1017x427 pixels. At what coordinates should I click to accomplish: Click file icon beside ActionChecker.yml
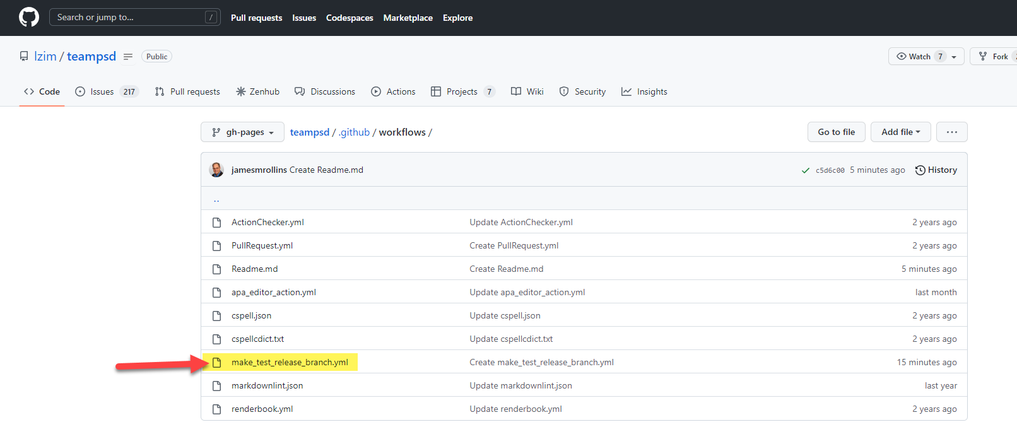(x=216, y=222)
